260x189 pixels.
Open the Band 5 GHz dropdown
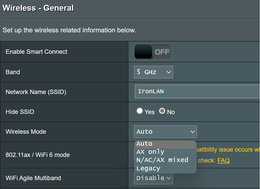click(x=153, y=72)
